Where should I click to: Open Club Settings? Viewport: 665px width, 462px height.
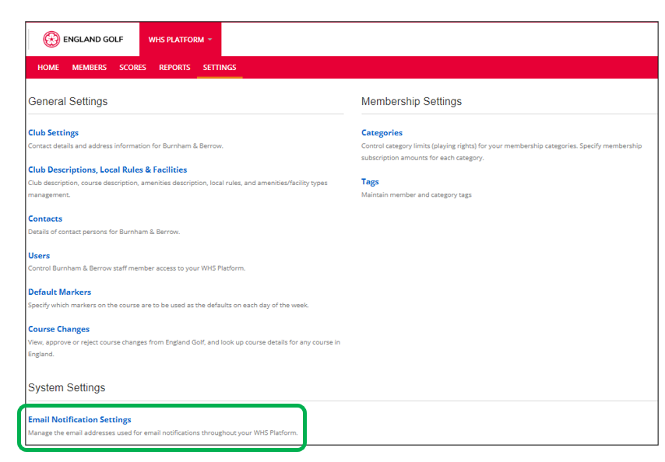coord(53,132)
